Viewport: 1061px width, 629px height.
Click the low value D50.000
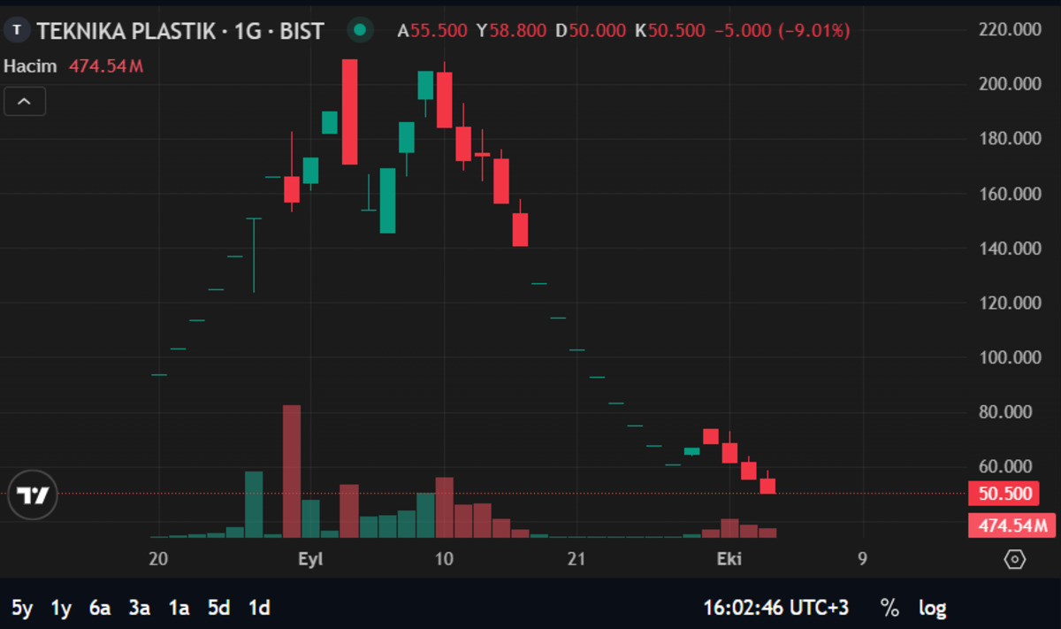[591, 30]
